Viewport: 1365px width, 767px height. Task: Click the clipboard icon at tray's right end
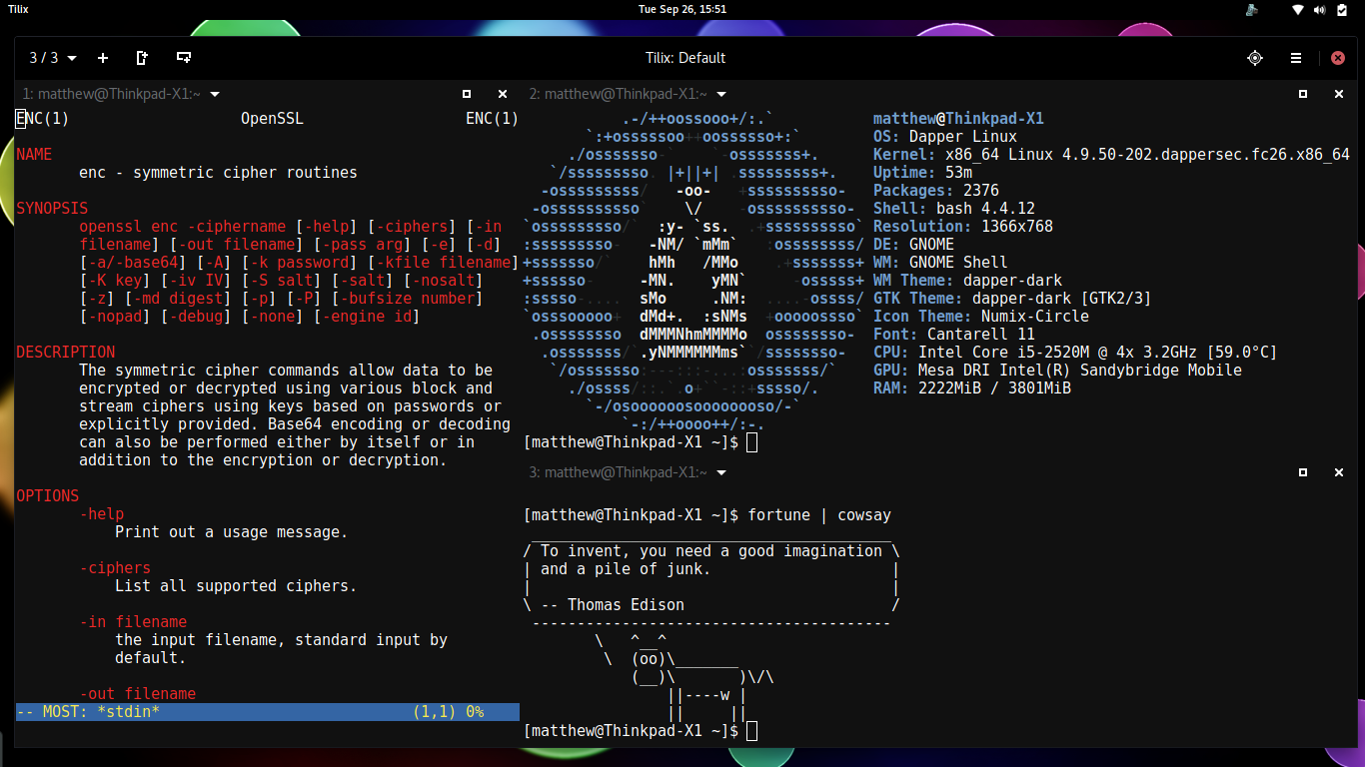pyautogui.click(x=1341, y=9)
